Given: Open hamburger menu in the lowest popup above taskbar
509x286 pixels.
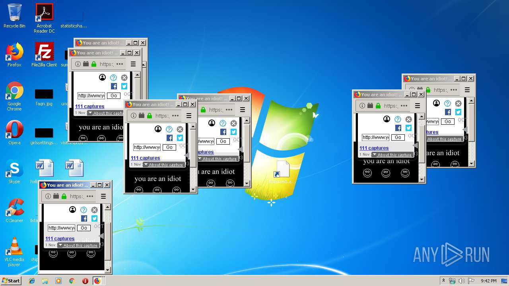Looking at the screenshot, I should (x=103, y=196).
